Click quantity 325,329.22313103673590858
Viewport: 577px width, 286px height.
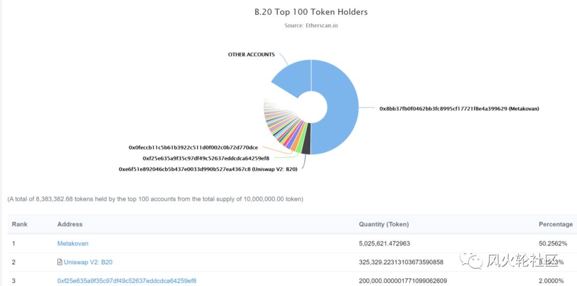[x=401, y=262]
